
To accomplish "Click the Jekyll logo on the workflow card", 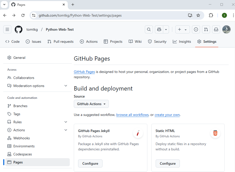I will pyautogui.click(x=138, y=133).
